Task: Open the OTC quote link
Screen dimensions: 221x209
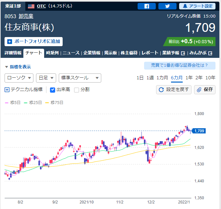Action: 41,6
